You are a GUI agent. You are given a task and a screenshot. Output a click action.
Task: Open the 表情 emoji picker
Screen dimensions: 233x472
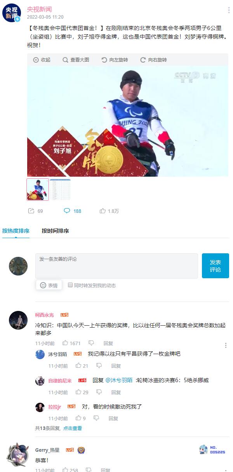click(49, 285)
